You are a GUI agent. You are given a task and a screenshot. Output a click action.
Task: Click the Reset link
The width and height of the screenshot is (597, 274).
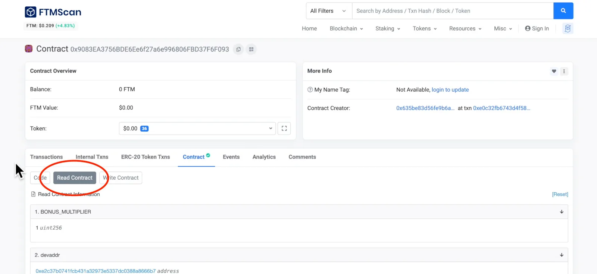click(560, 194)
